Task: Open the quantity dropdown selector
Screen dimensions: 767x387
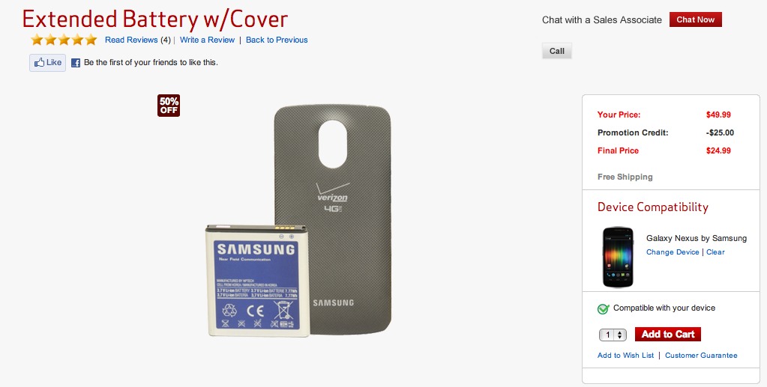Action: 613,335
